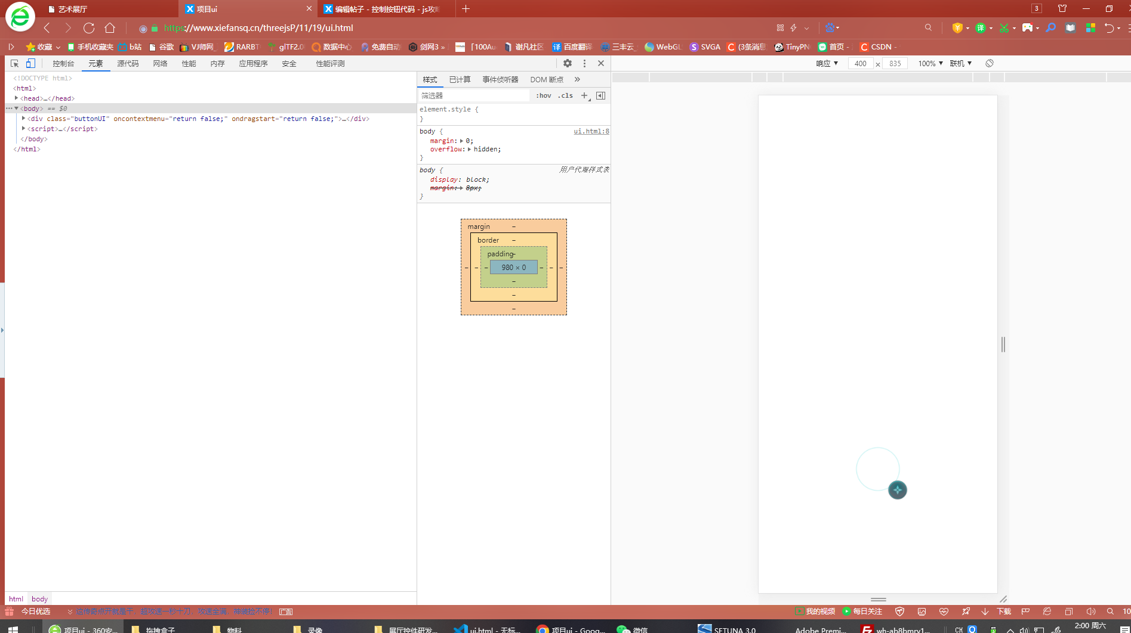The height and width of the screenshot is (633, 1131).
Task: Open the b站 bookmark
Action: 130,47
